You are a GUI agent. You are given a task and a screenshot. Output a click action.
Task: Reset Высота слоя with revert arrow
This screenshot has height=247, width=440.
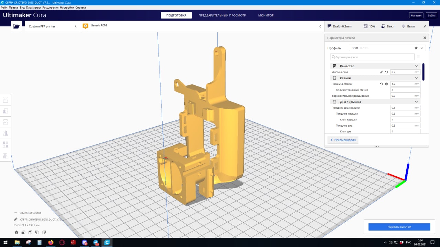click(x=386, y=72)
